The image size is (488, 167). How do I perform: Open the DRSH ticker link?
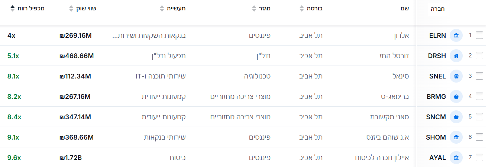pos(437,56)
